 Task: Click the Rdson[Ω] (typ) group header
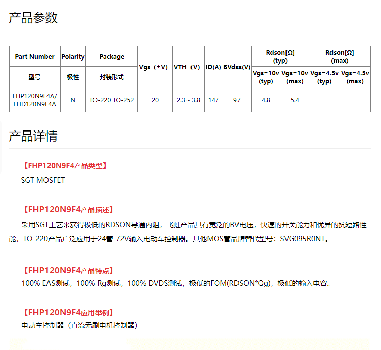click(x=280, y=56)
